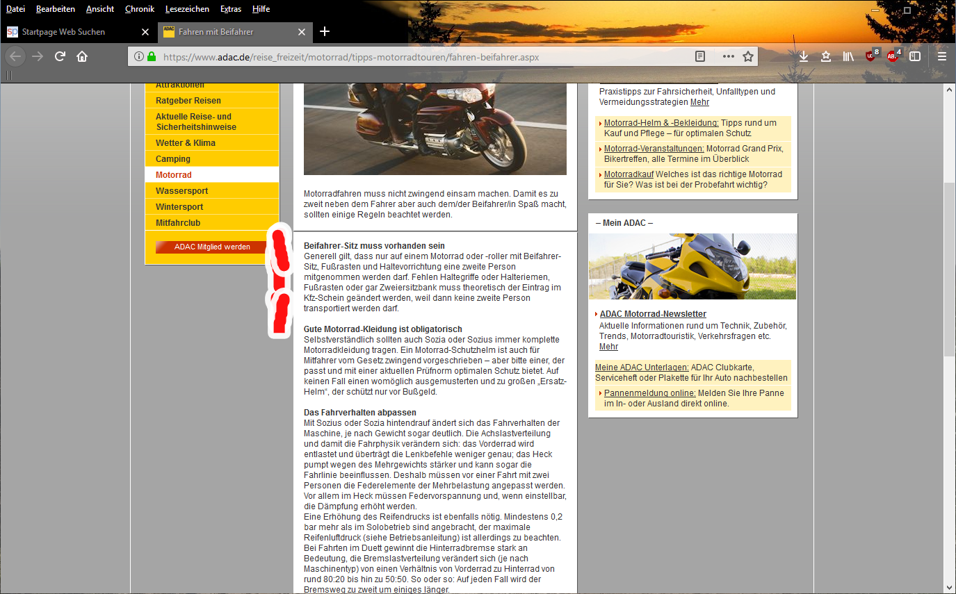Viewport: 956px width, 594px height.
Task: Open the library bookshelf icon
Action: tap(848, 56)
